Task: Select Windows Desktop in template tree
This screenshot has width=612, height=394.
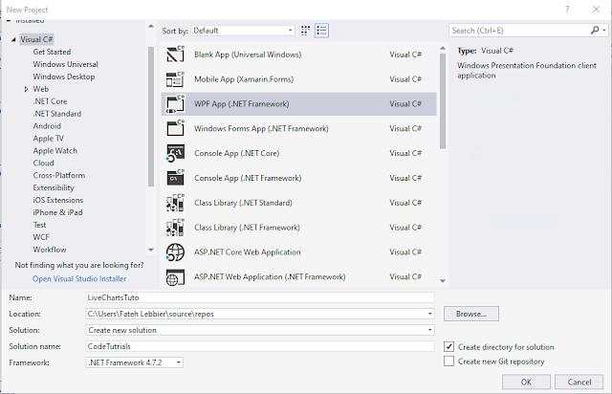Action: pos(64,77)
